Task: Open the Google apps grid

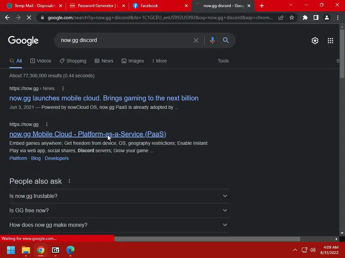Action: pyautogui.click(x=331, y=41)
